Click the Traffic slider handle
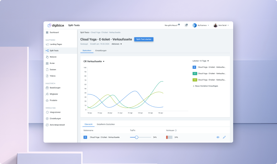Viewport: 277px width, 164px height. [x=137, y=137]
